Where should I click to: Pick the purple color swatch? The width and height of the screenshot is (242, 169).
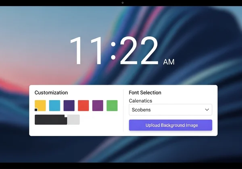98,105
